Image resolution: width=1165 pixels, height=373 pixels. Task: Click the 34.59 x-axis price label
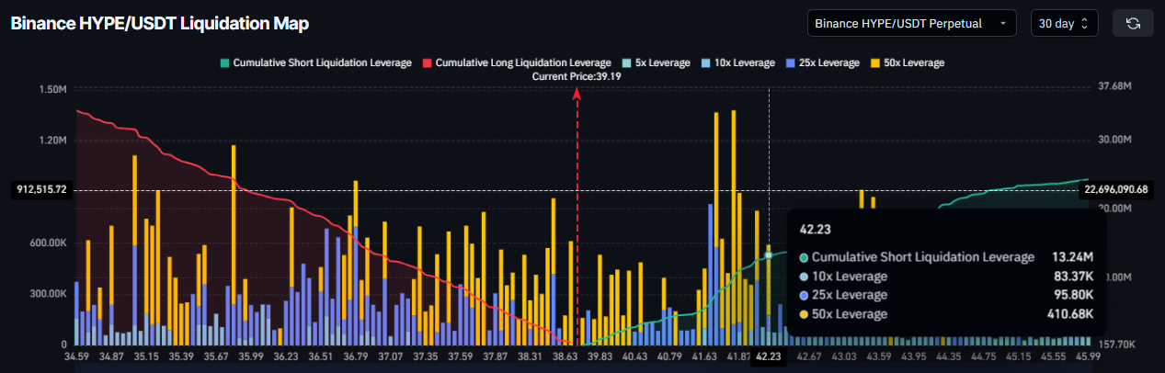(75, 356)
